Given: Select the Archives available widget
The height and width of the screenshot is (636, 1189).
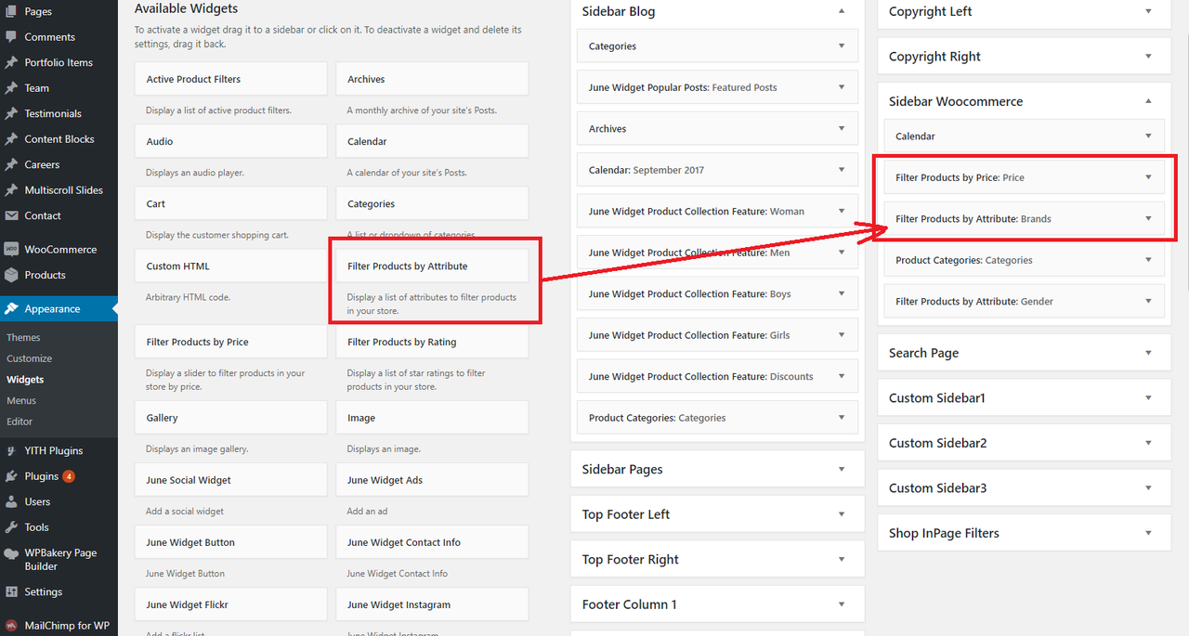Looking at the screenshot, I should pos(432,79).
